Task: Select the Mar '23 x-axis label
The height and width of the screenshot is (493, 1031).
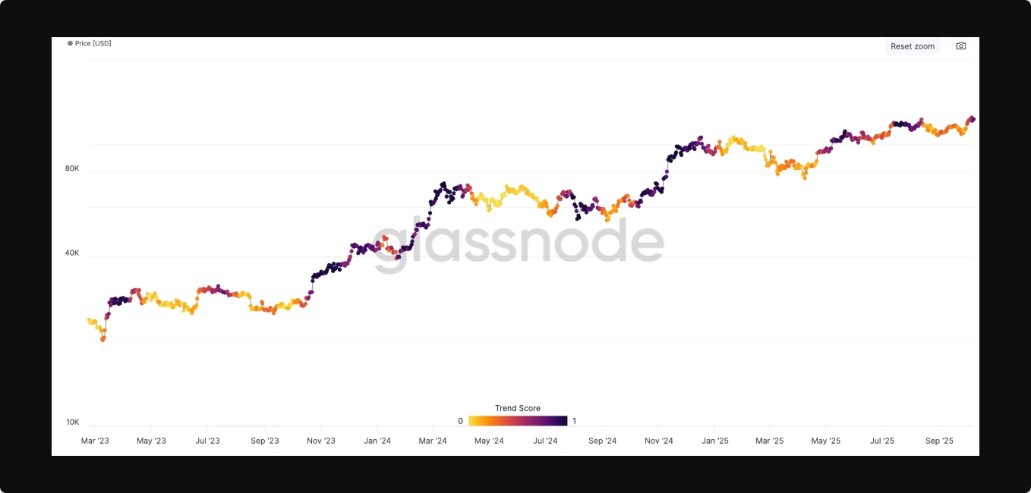Action: [x=95, y=441]
